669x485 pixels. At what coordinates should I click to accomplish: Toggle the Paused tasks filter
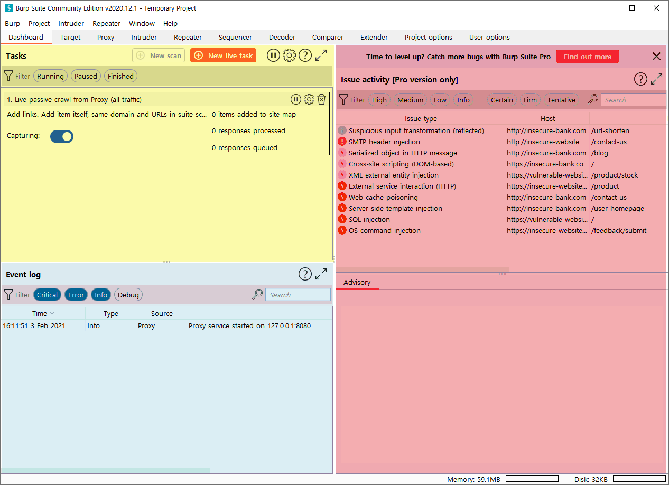coord(86,76)
